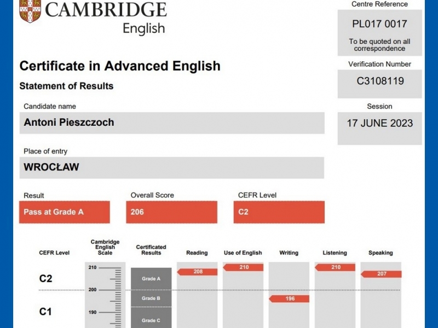Click "To be quoted on all correspondence" note
Screen dimensions: 438x328
[x=379, y=45]
